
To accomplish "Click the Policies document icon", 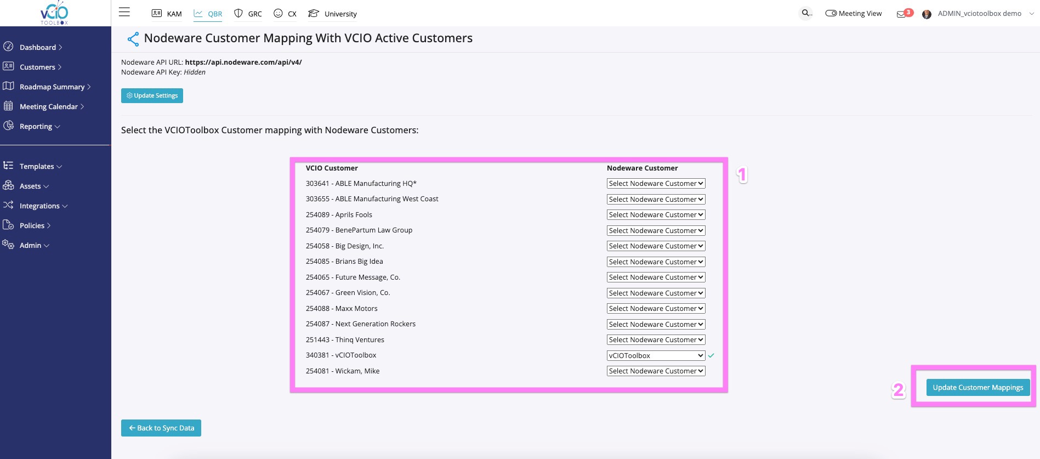I will pyautogui.click(x=8, y=225).
